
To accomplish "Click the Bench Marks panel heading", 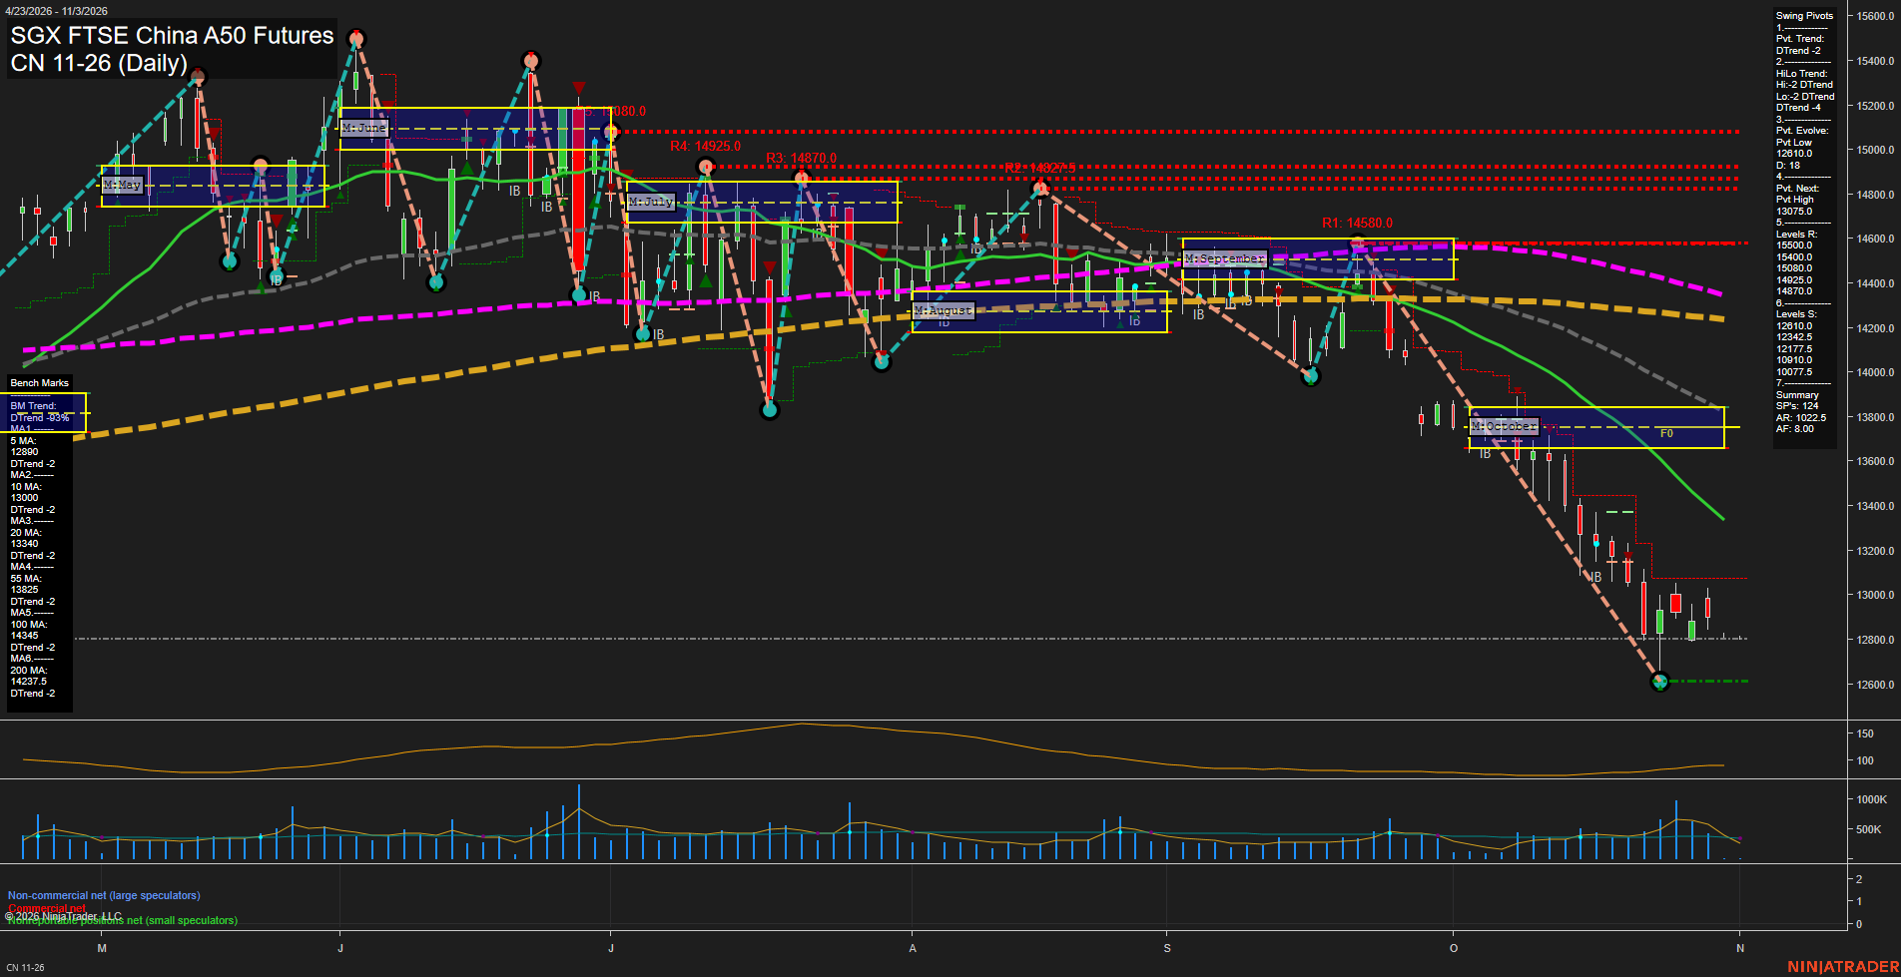I will point(40,383).
